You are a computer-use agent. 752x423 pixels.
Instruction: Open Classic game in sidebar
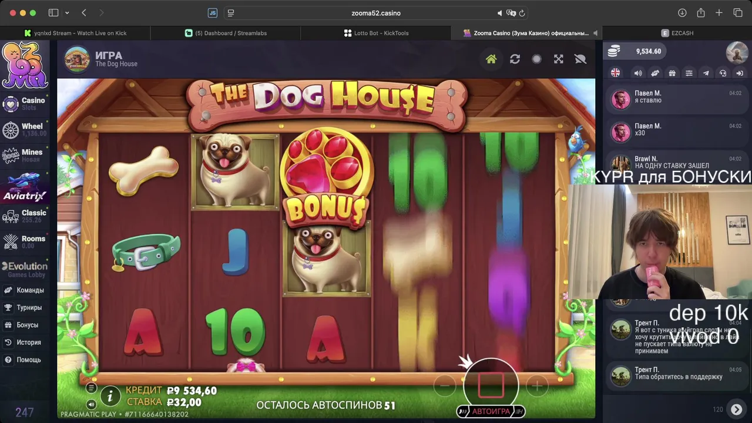(24, 216)
